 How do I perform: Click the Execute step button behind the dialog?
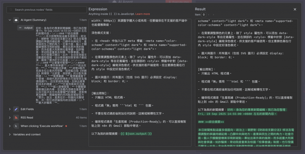[x=179, y=2]
